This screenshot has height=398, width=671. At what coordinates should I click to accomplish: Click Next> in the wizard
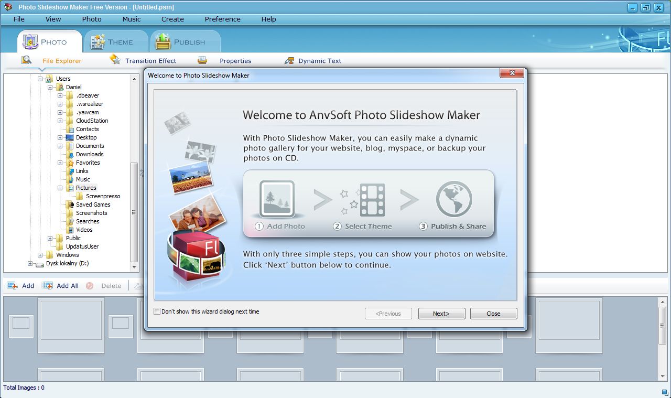(x=441, y=314)
